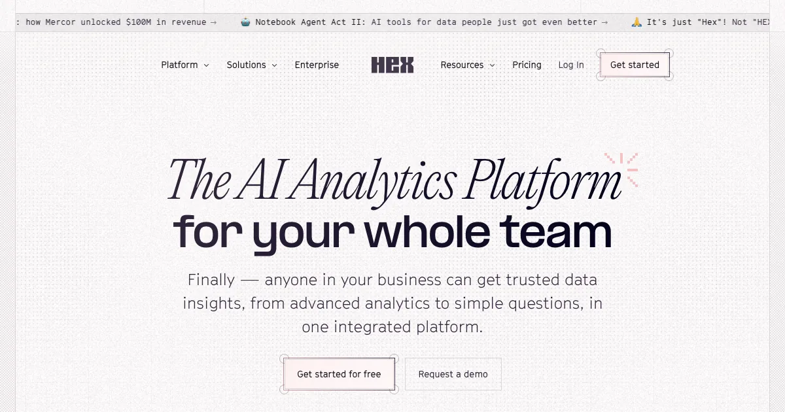The width and height of the screenshot is (785, 412).
Task: Click the arrow after the Mercor revenue announcement
Action: (x=213, y=22)
